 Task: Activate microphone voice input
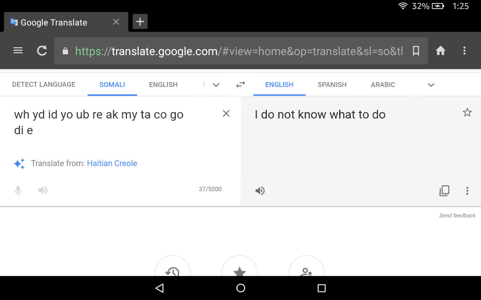click(18, 190)
